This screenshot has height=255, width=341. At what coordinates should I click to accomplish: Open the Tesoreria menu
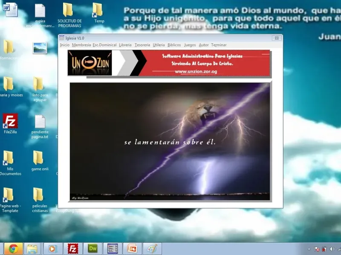coord(142,45)
